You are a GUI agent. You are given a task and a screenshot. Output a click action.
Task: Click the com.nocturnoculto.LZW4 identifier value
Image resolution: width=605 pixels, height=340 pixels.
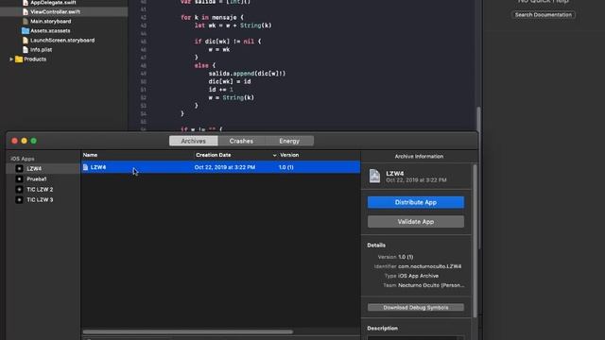point(429,266)
